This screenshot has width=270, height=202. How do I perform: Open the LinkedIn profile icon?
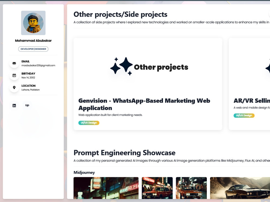click(x=14, y=106)
